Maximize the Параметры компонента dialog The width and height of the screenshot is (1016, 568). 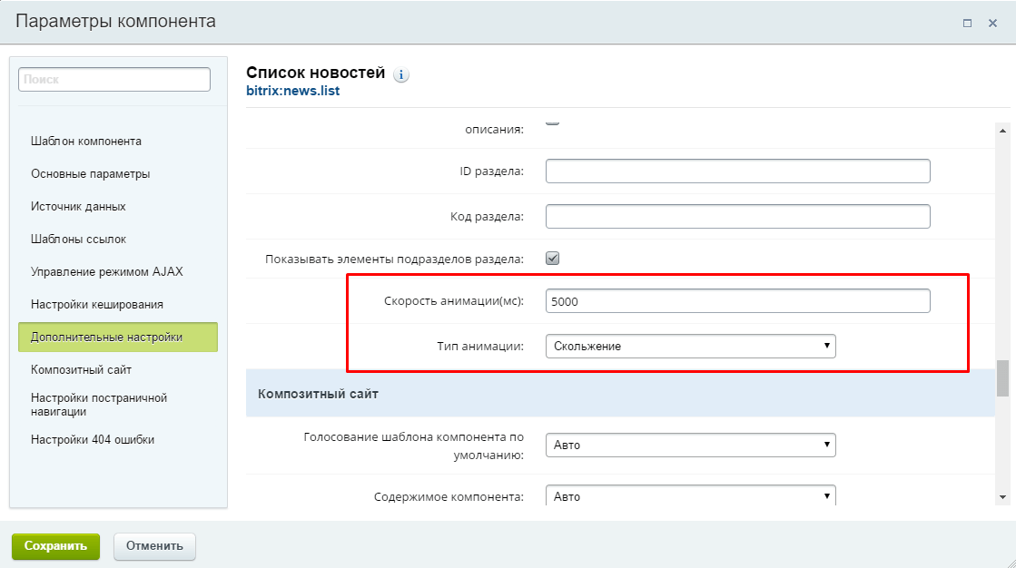(967, 24)
